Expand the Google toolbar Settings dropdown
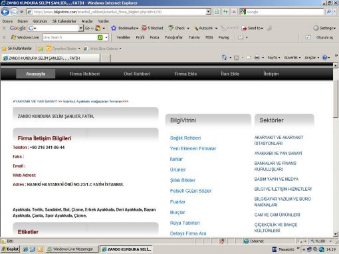This screenshot has height=254, width=339. 324,28
